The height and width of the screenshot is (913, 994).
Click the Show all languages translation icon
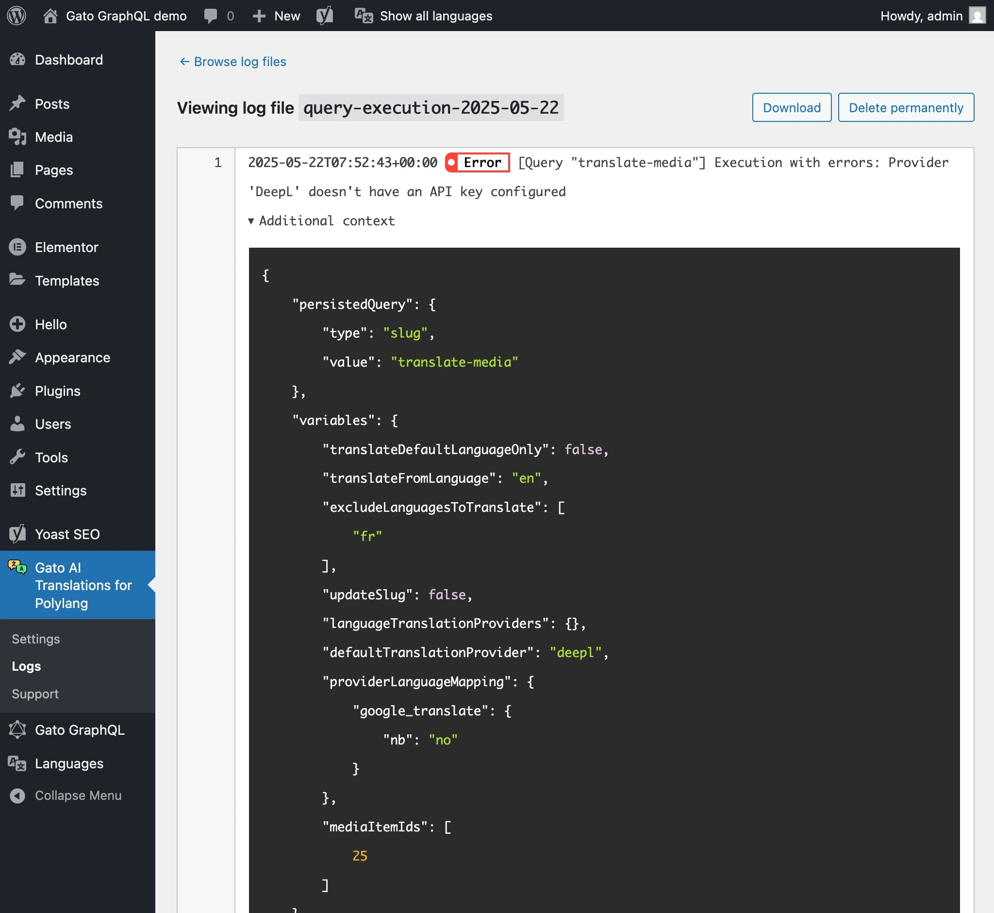364,16
